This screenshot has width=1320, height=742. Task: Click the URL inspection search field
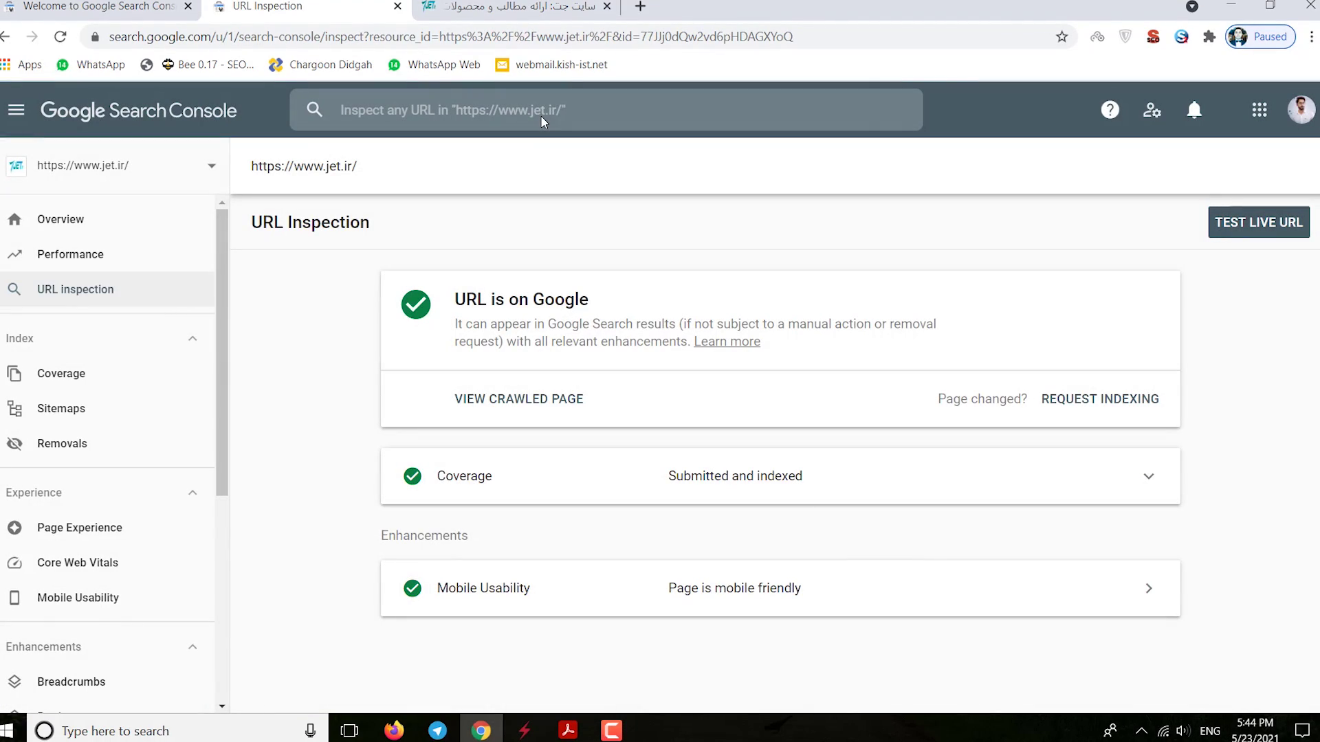pyautogui.click(x=605, y=110)
